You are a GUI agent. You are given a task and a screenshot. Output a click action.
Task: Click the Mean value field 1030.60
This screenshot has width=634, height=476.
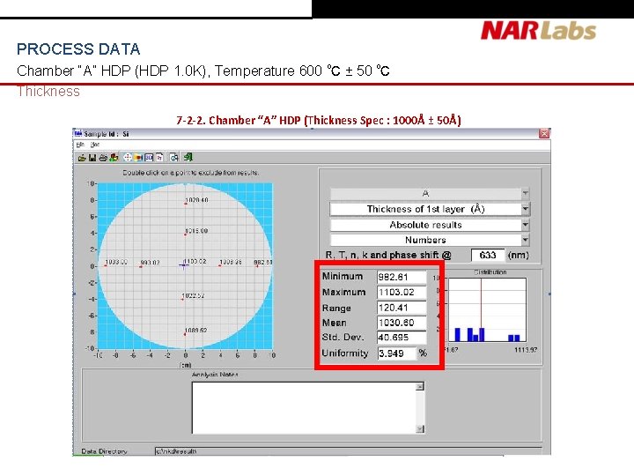(x=402, y=323)
